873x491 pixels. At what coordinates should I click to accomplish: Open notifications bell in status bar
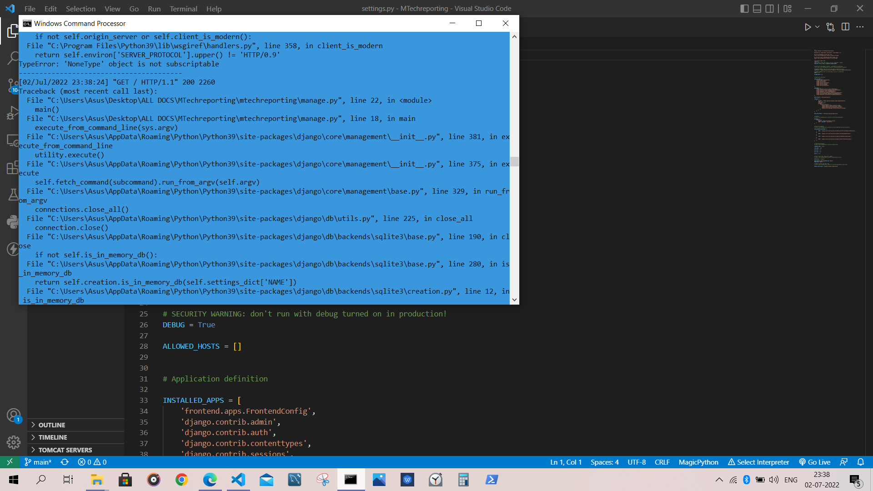(x=860, y=462)
